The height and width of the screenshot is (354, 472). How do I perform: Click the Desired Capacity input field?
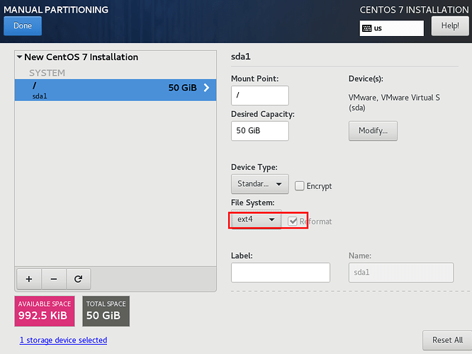pos(259,131)
